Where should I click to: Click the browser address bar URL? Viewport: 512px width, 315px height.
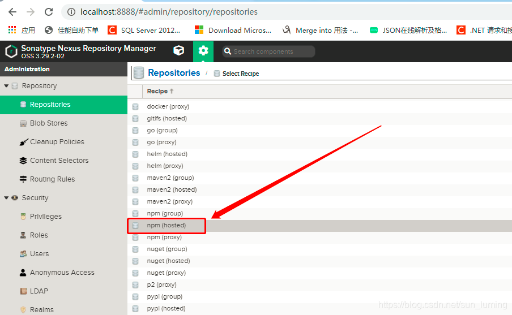point(169,12)
